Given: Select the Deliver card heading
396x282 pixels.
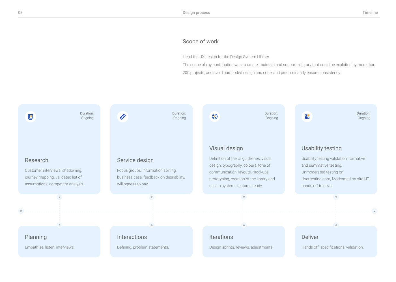Looking at the screenshot, I should [x=310, y=237].
